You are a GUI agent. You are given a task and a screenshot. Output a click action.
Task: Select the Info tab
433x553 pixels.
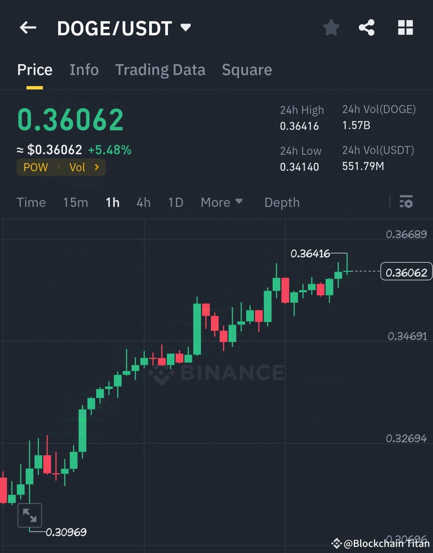pyautogui.click(x=84, y=69)
